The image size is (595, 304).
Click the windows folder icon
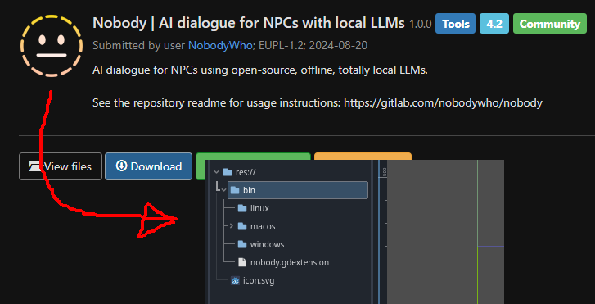tap(242, 244)
